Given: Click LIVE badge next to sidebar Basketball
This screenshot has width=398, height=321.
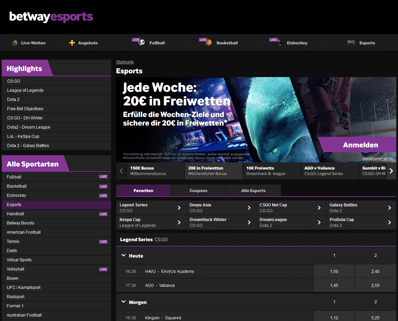Looking at the screenshot, I should click(103, 187).
